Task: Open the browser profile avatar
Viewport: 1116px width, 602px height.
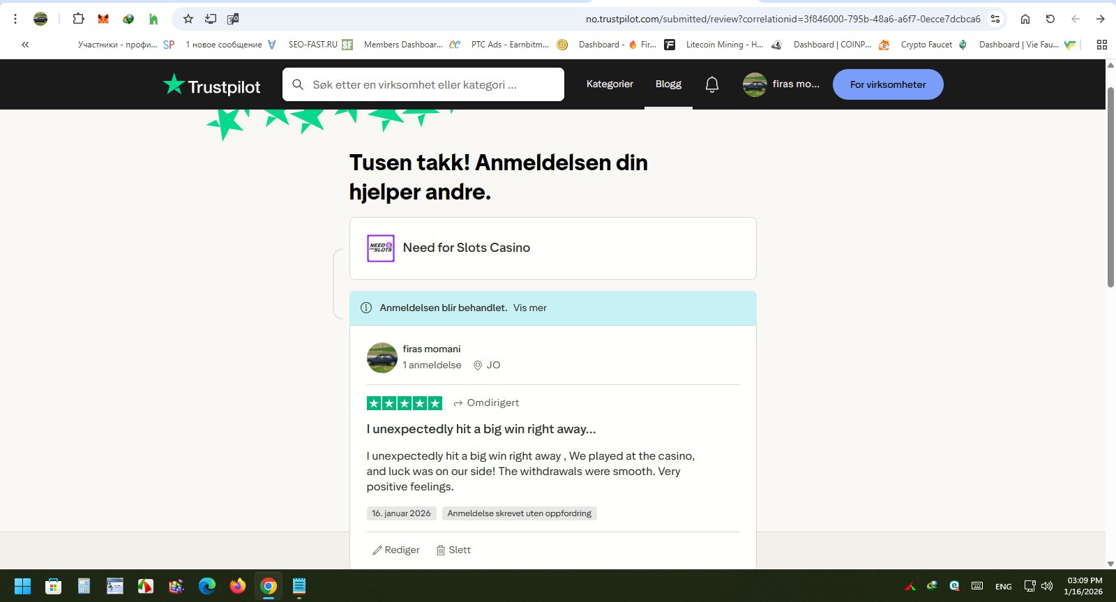Action: [40, 19]
